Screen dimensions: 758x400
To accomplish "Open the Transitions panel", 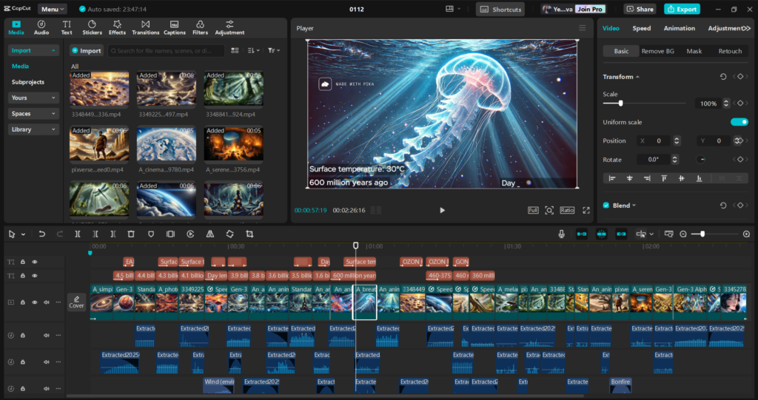I will [145, 27].
